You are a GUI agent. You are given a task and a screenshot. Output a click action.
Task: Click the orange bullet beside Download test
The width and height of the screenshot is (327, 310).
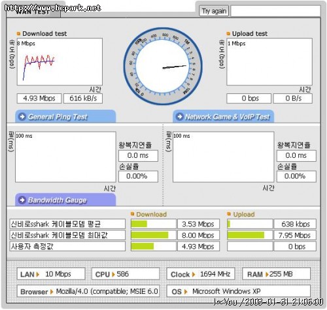18,34
